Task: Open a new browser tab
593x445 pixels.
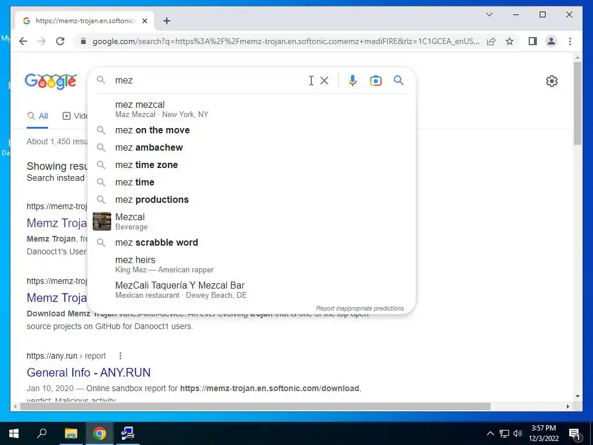Action: (167, 21)
